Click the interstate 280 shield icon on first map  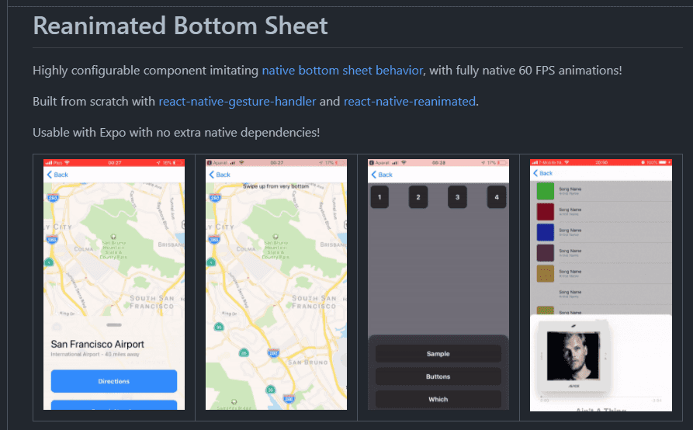click(x=53, y=197)
